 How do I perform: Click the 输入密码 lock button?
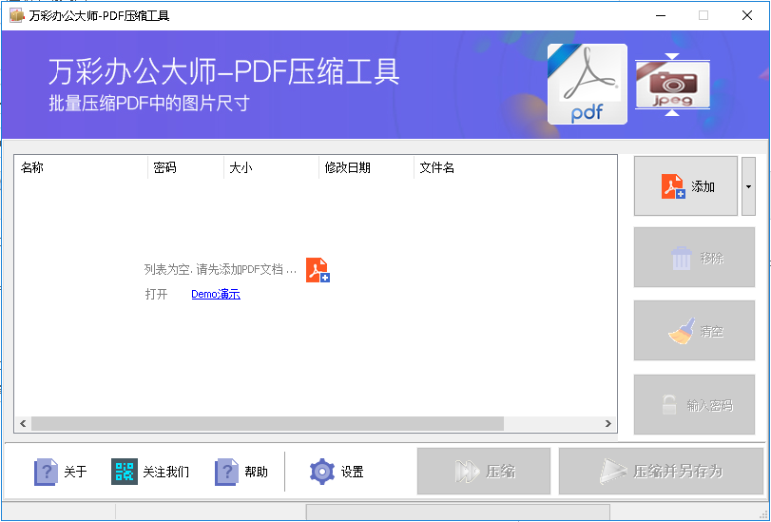coord(694,405)
